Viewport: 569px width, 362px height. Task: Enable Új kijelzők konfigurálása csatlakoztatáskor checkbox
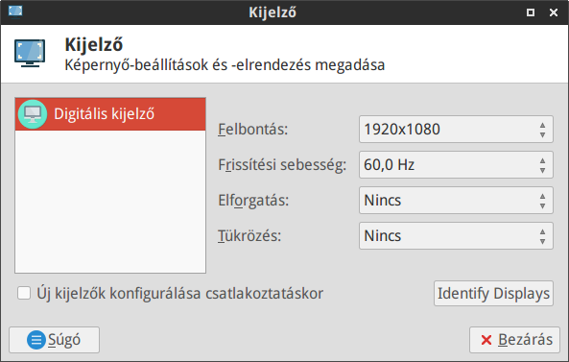coord(24,293)
